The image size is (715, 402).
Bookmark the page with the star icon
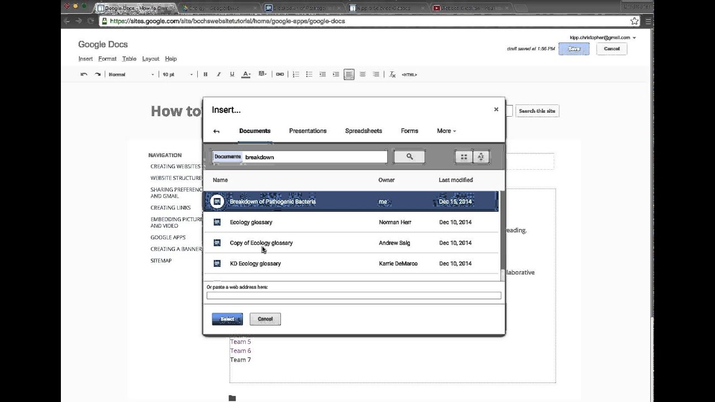click(x=635, y=21)
